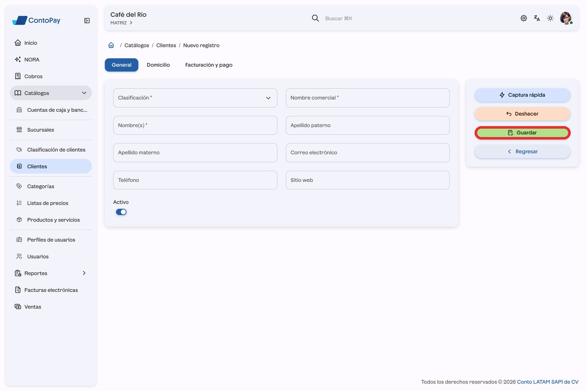Go to Cobros section
587x391 pixels.
[51, 76]
